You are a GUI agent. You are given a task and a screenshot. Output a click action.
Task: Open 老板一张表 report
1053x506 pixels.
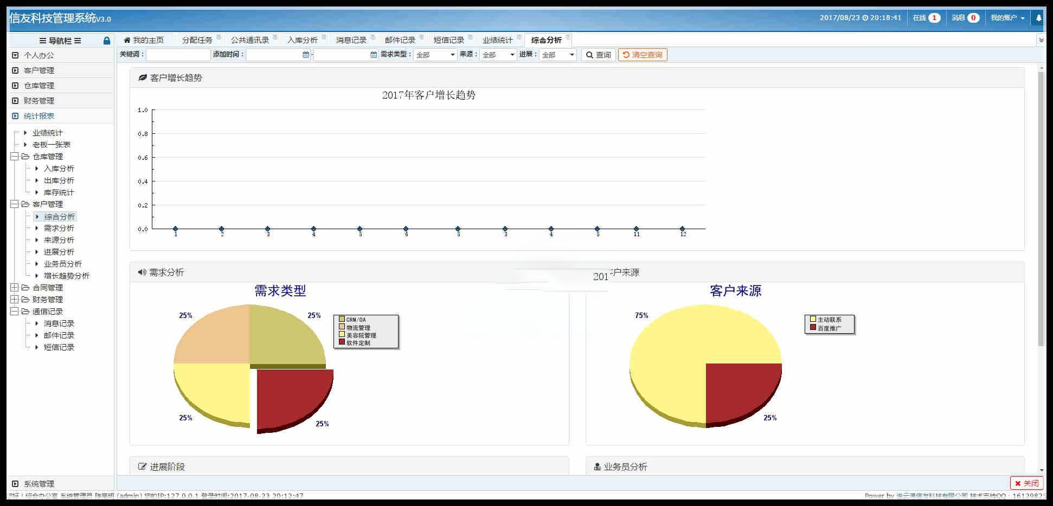click(x=52, y=145)
